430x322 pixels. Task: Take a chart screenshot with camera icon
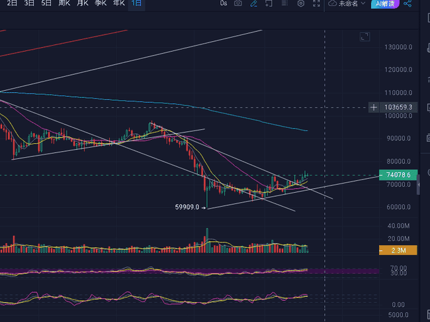point(238,3)
